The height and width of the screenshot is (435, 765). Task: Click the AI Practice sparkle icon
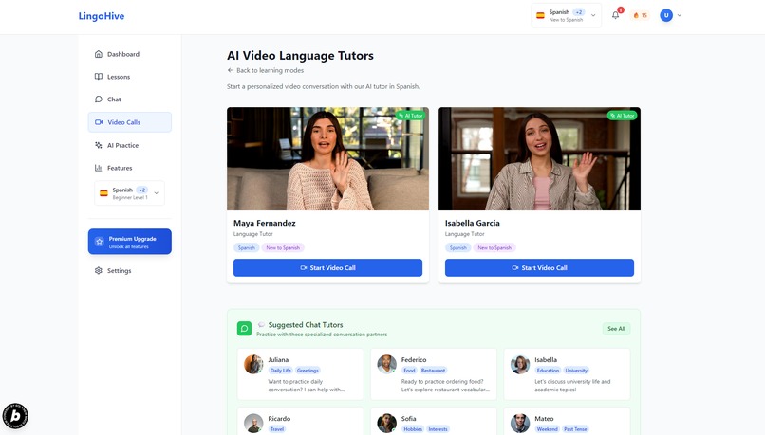tap(99, 145)
